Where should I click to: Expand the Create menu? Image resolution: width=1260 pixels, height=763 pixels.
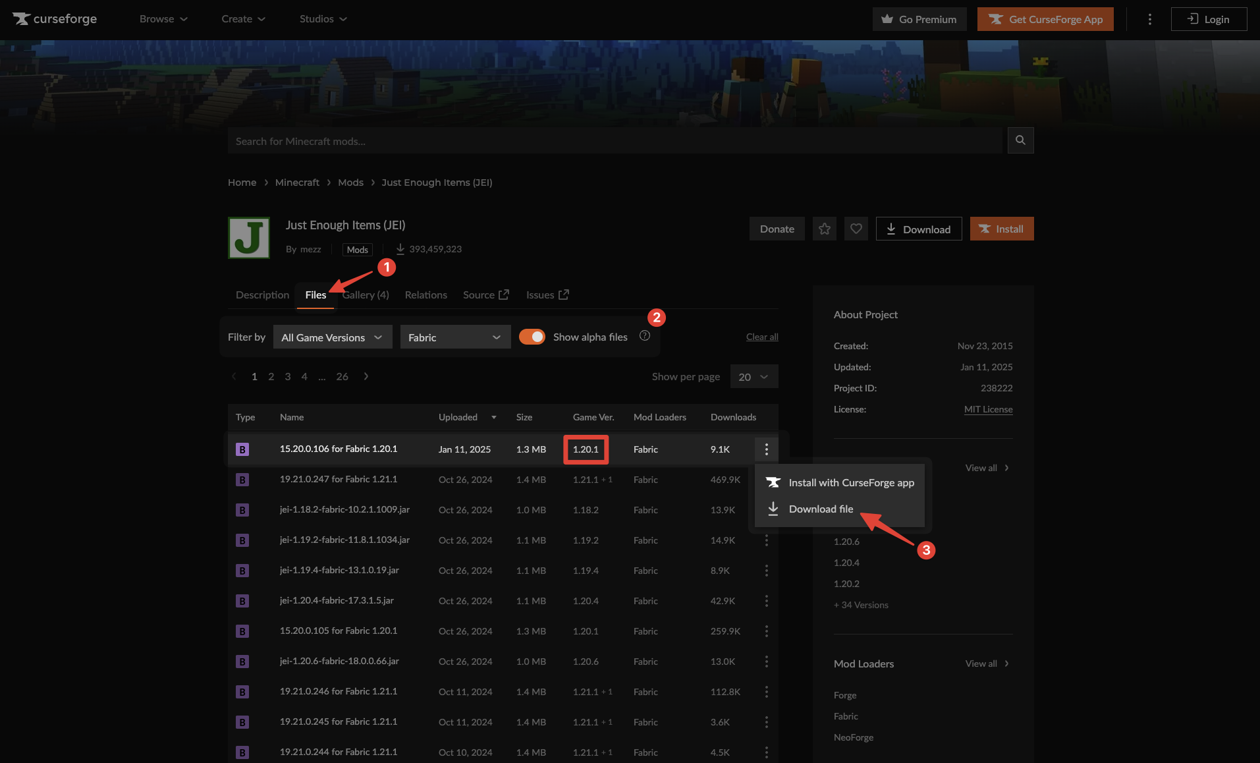[x=243, y=19]
